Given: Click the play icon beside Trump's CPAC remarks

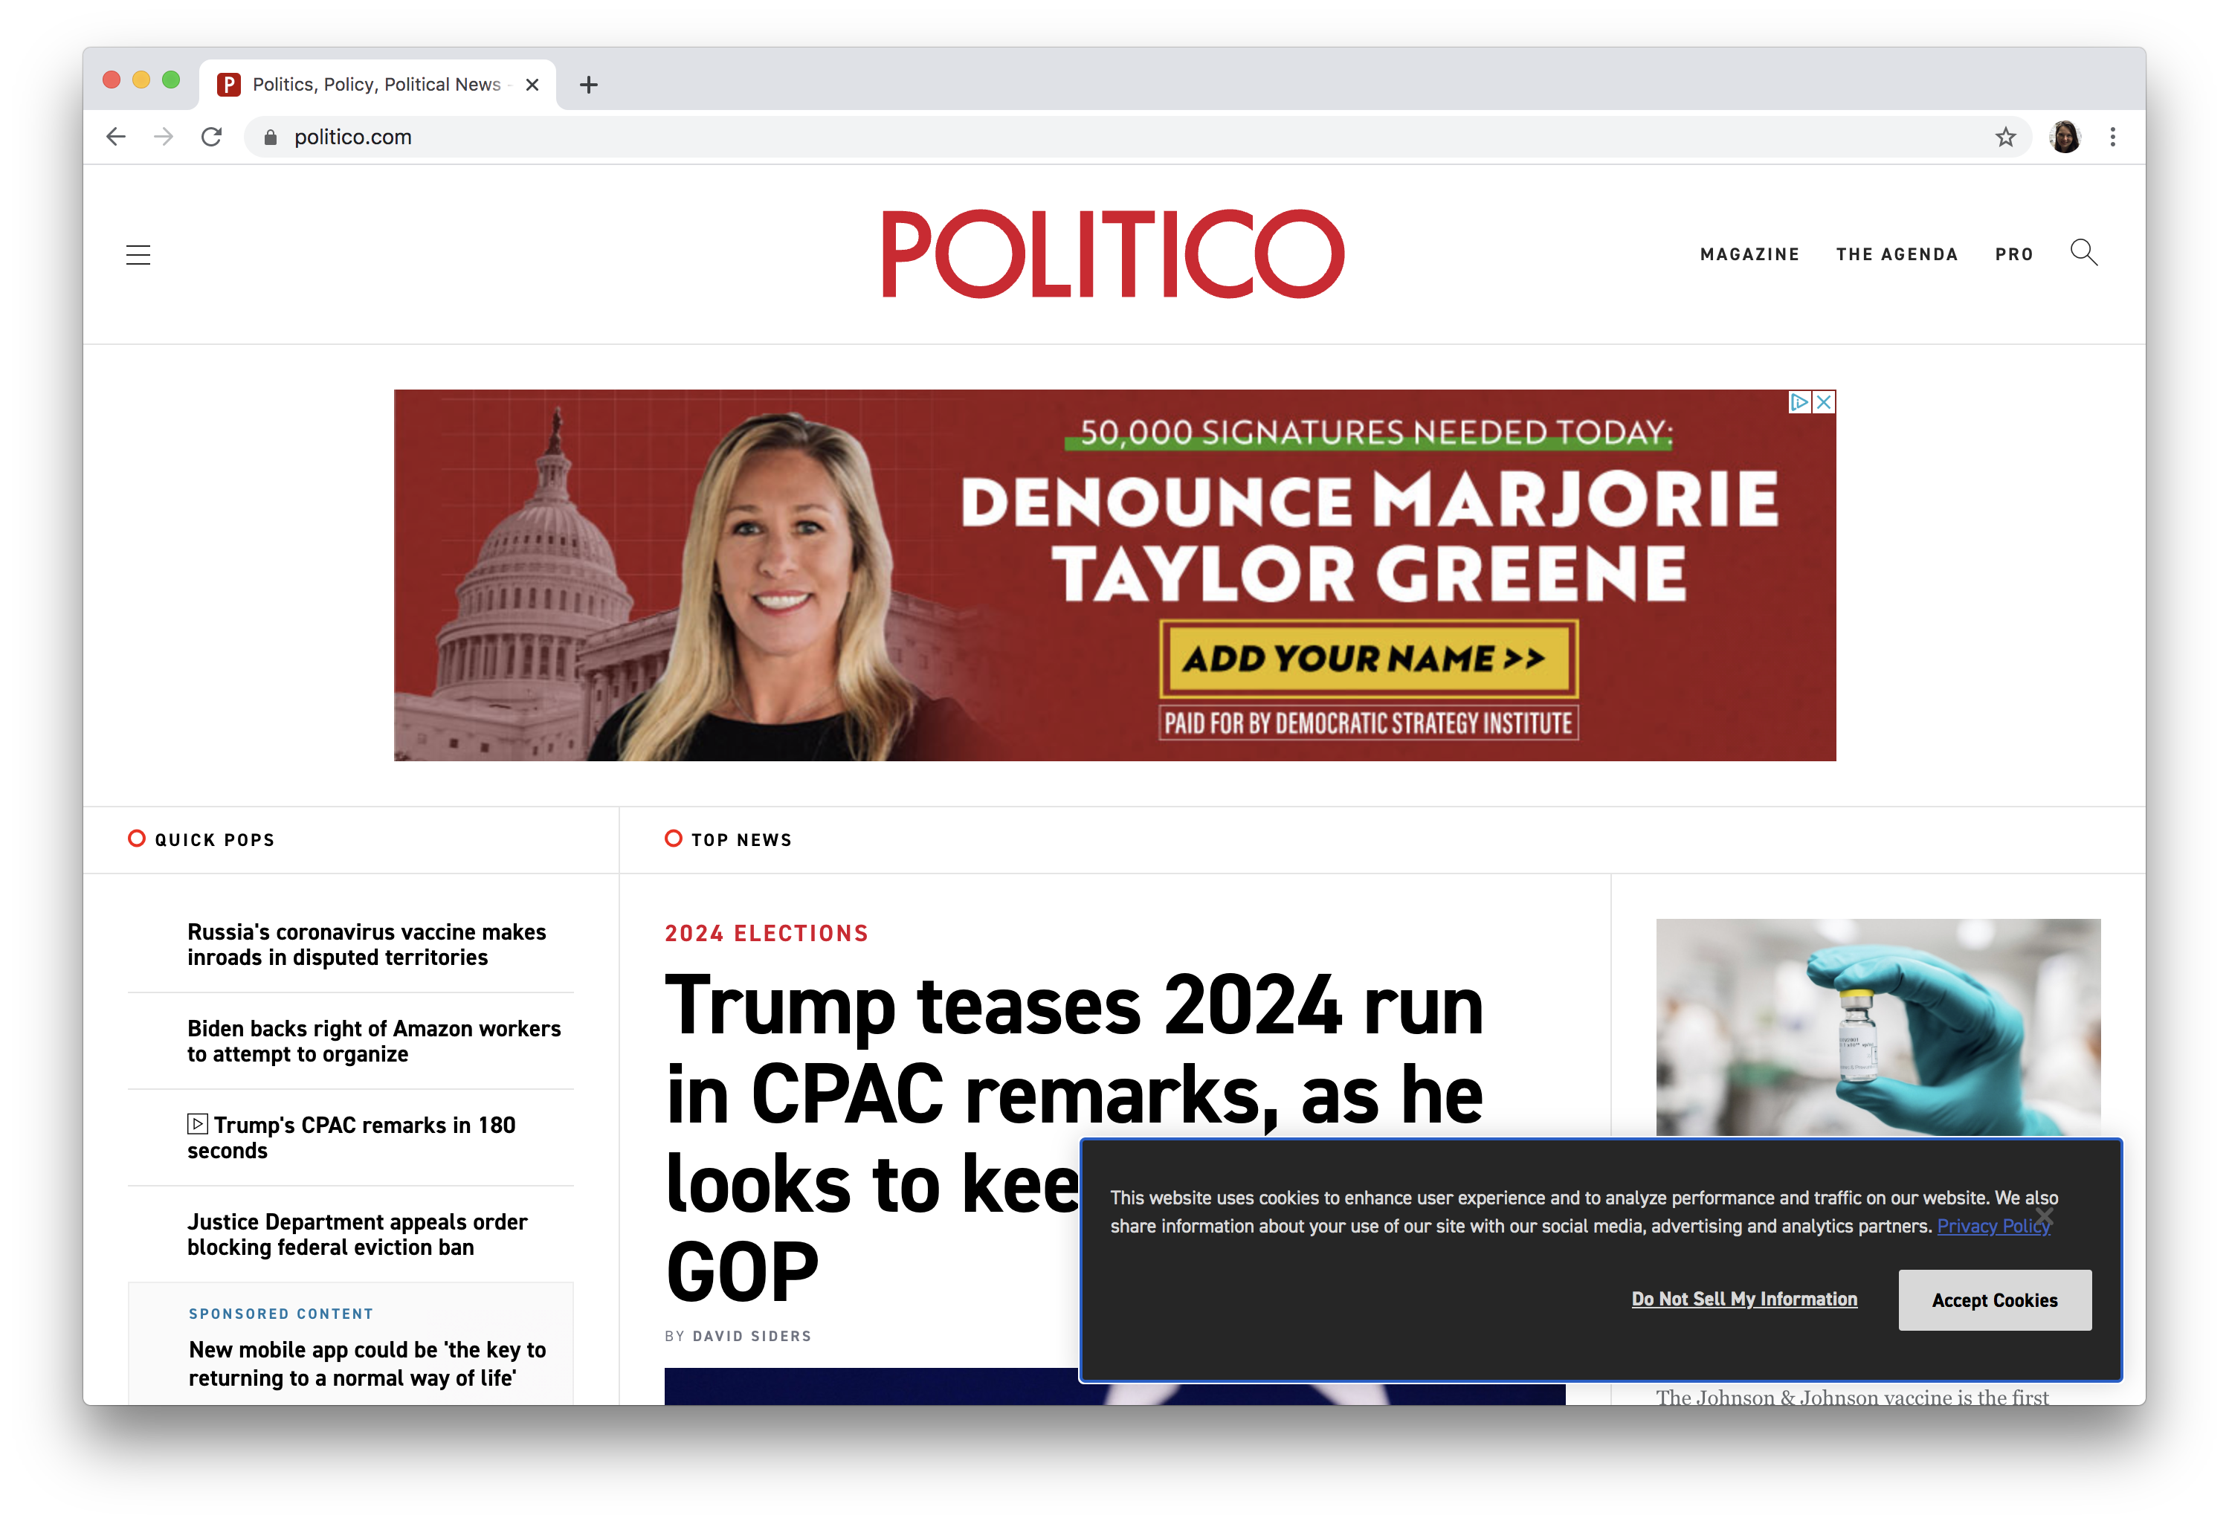Looking at the screenshot, I should point(198,1123).
